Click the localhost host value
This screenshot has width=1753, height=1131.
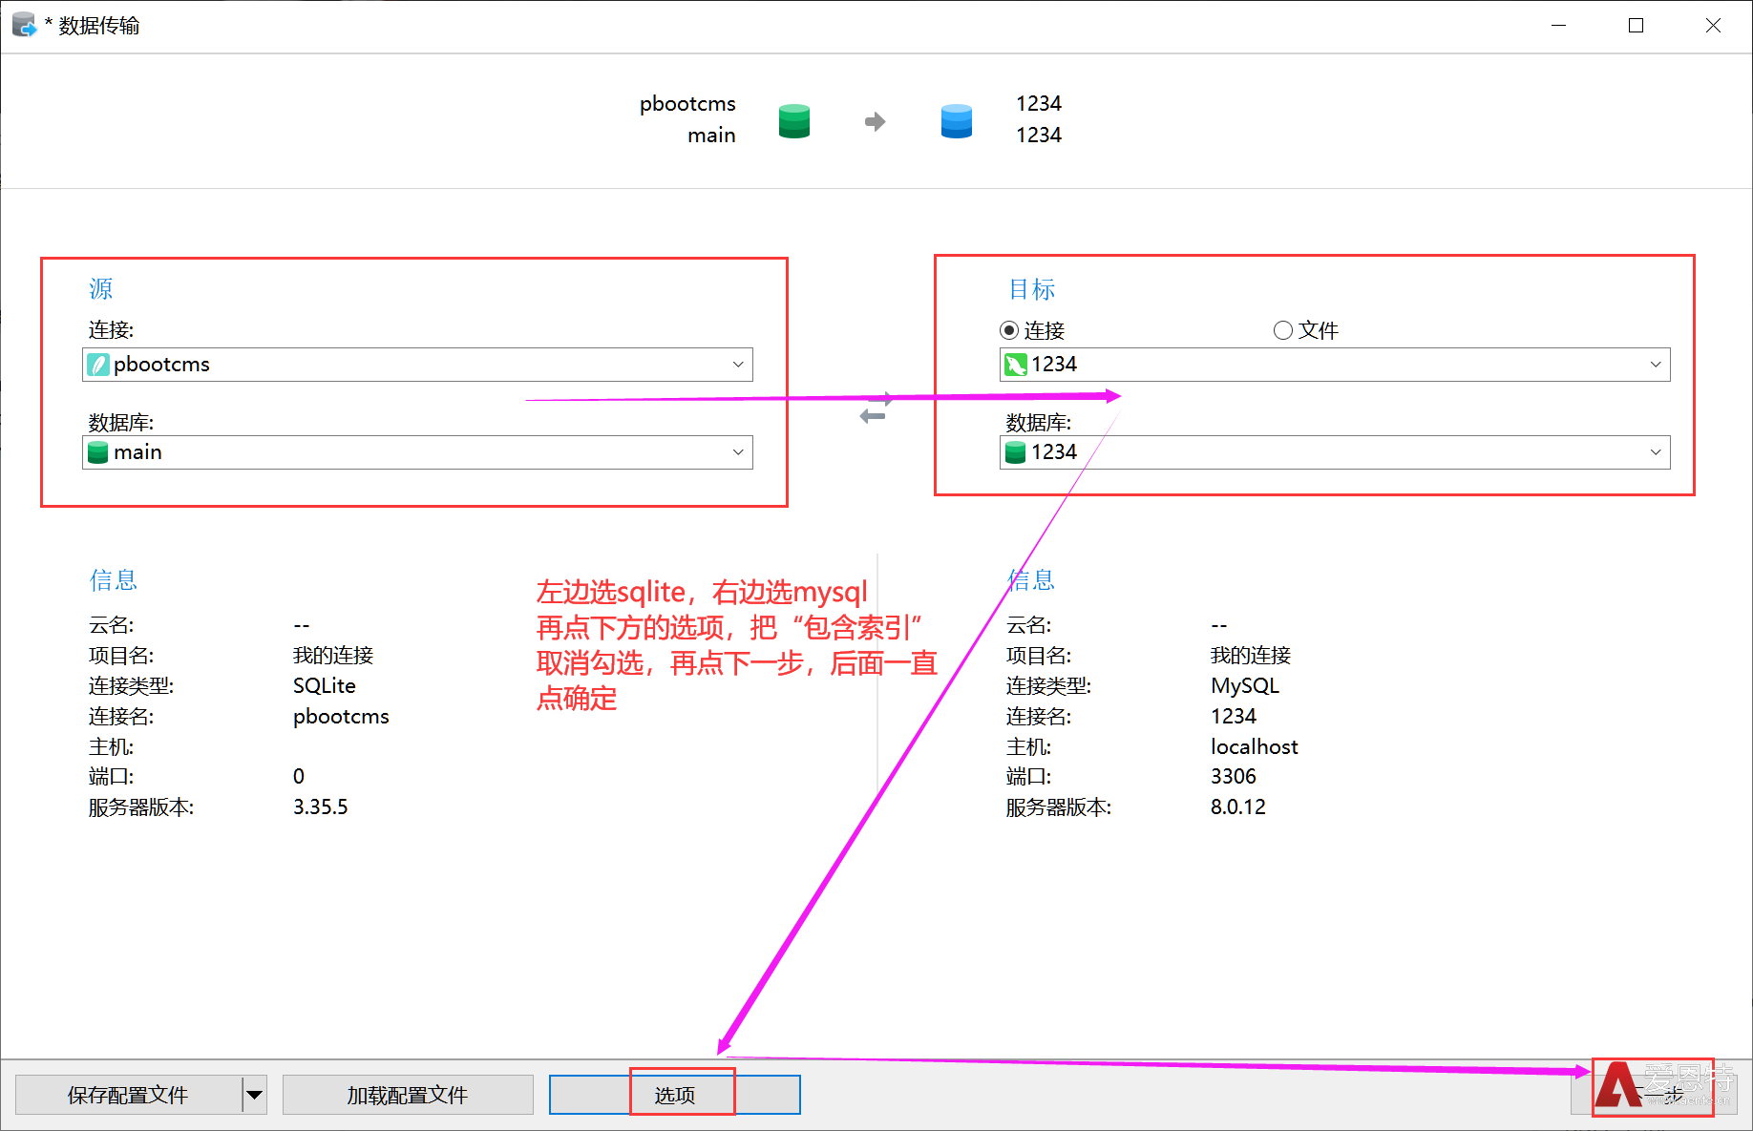click(1255, 747)
